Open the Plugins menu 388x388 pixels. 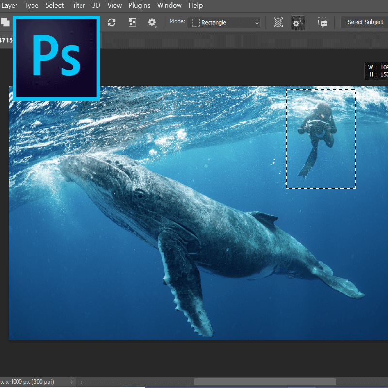139,5
